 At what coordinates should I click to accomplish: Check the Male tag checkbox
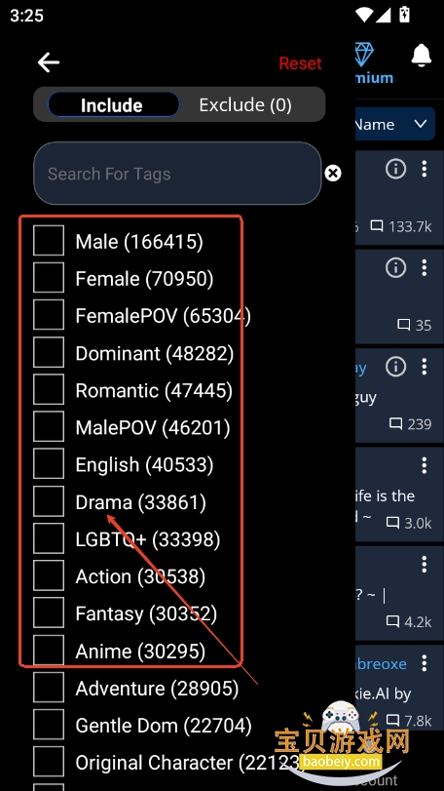coord(49,241)
